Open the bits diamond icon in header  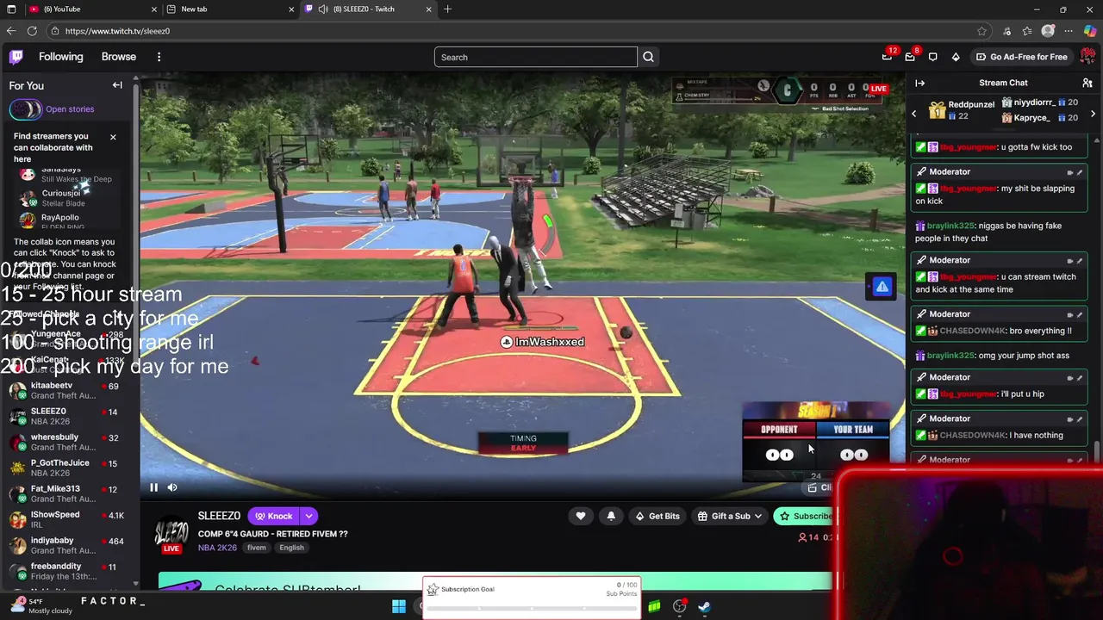point(956,57)
